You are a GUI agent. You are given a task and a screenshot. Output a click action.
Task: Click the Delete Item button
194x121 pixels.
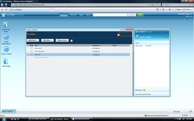click(x=62, y=40)
